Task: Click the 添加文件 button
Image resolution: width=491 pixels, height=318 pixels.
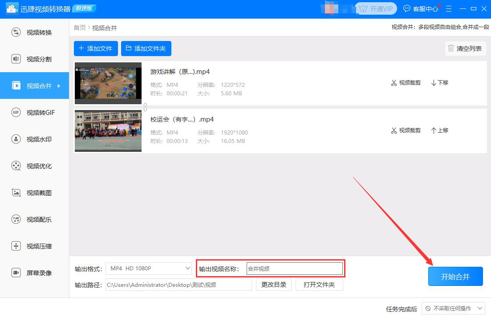Action: [96, 49]
